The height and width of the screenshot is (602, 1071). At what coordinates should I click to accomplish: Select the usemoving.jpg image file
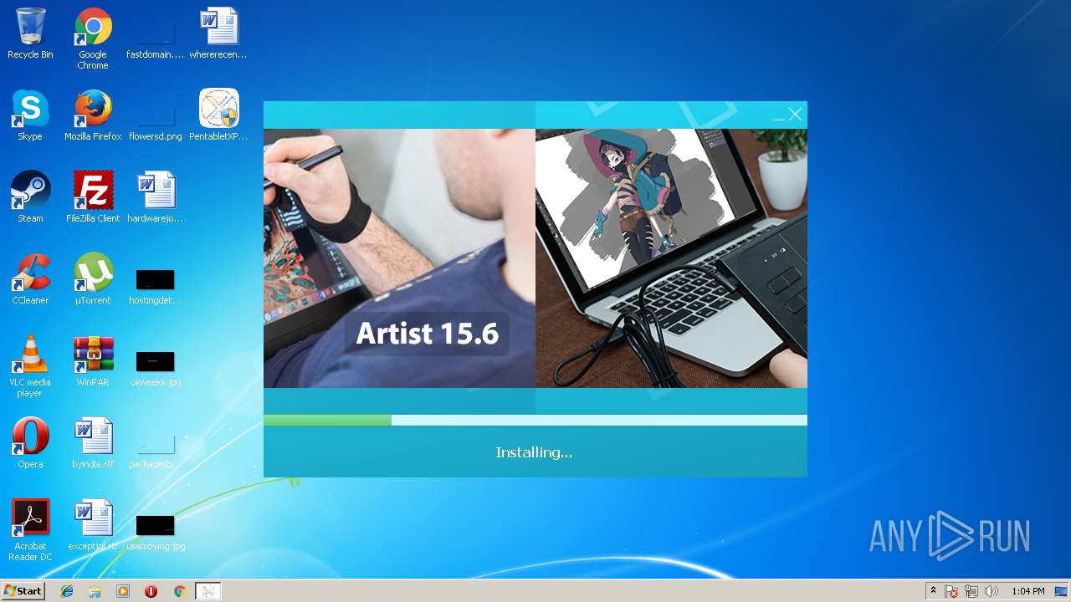(x=156, y=525)
